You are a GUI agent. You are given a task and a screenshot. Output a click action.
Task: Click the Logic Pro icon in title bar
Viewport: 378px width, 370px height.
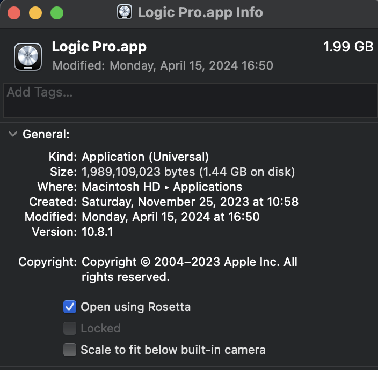[x=125, y=12]
